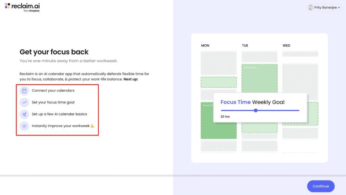
Task: Click the trending chart icon for focus time goal
Action: coord(24,102)
